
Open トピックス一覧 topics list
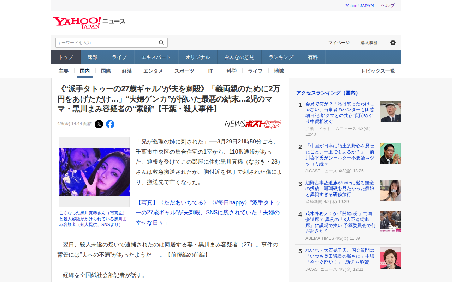click(x=378, y=71)
